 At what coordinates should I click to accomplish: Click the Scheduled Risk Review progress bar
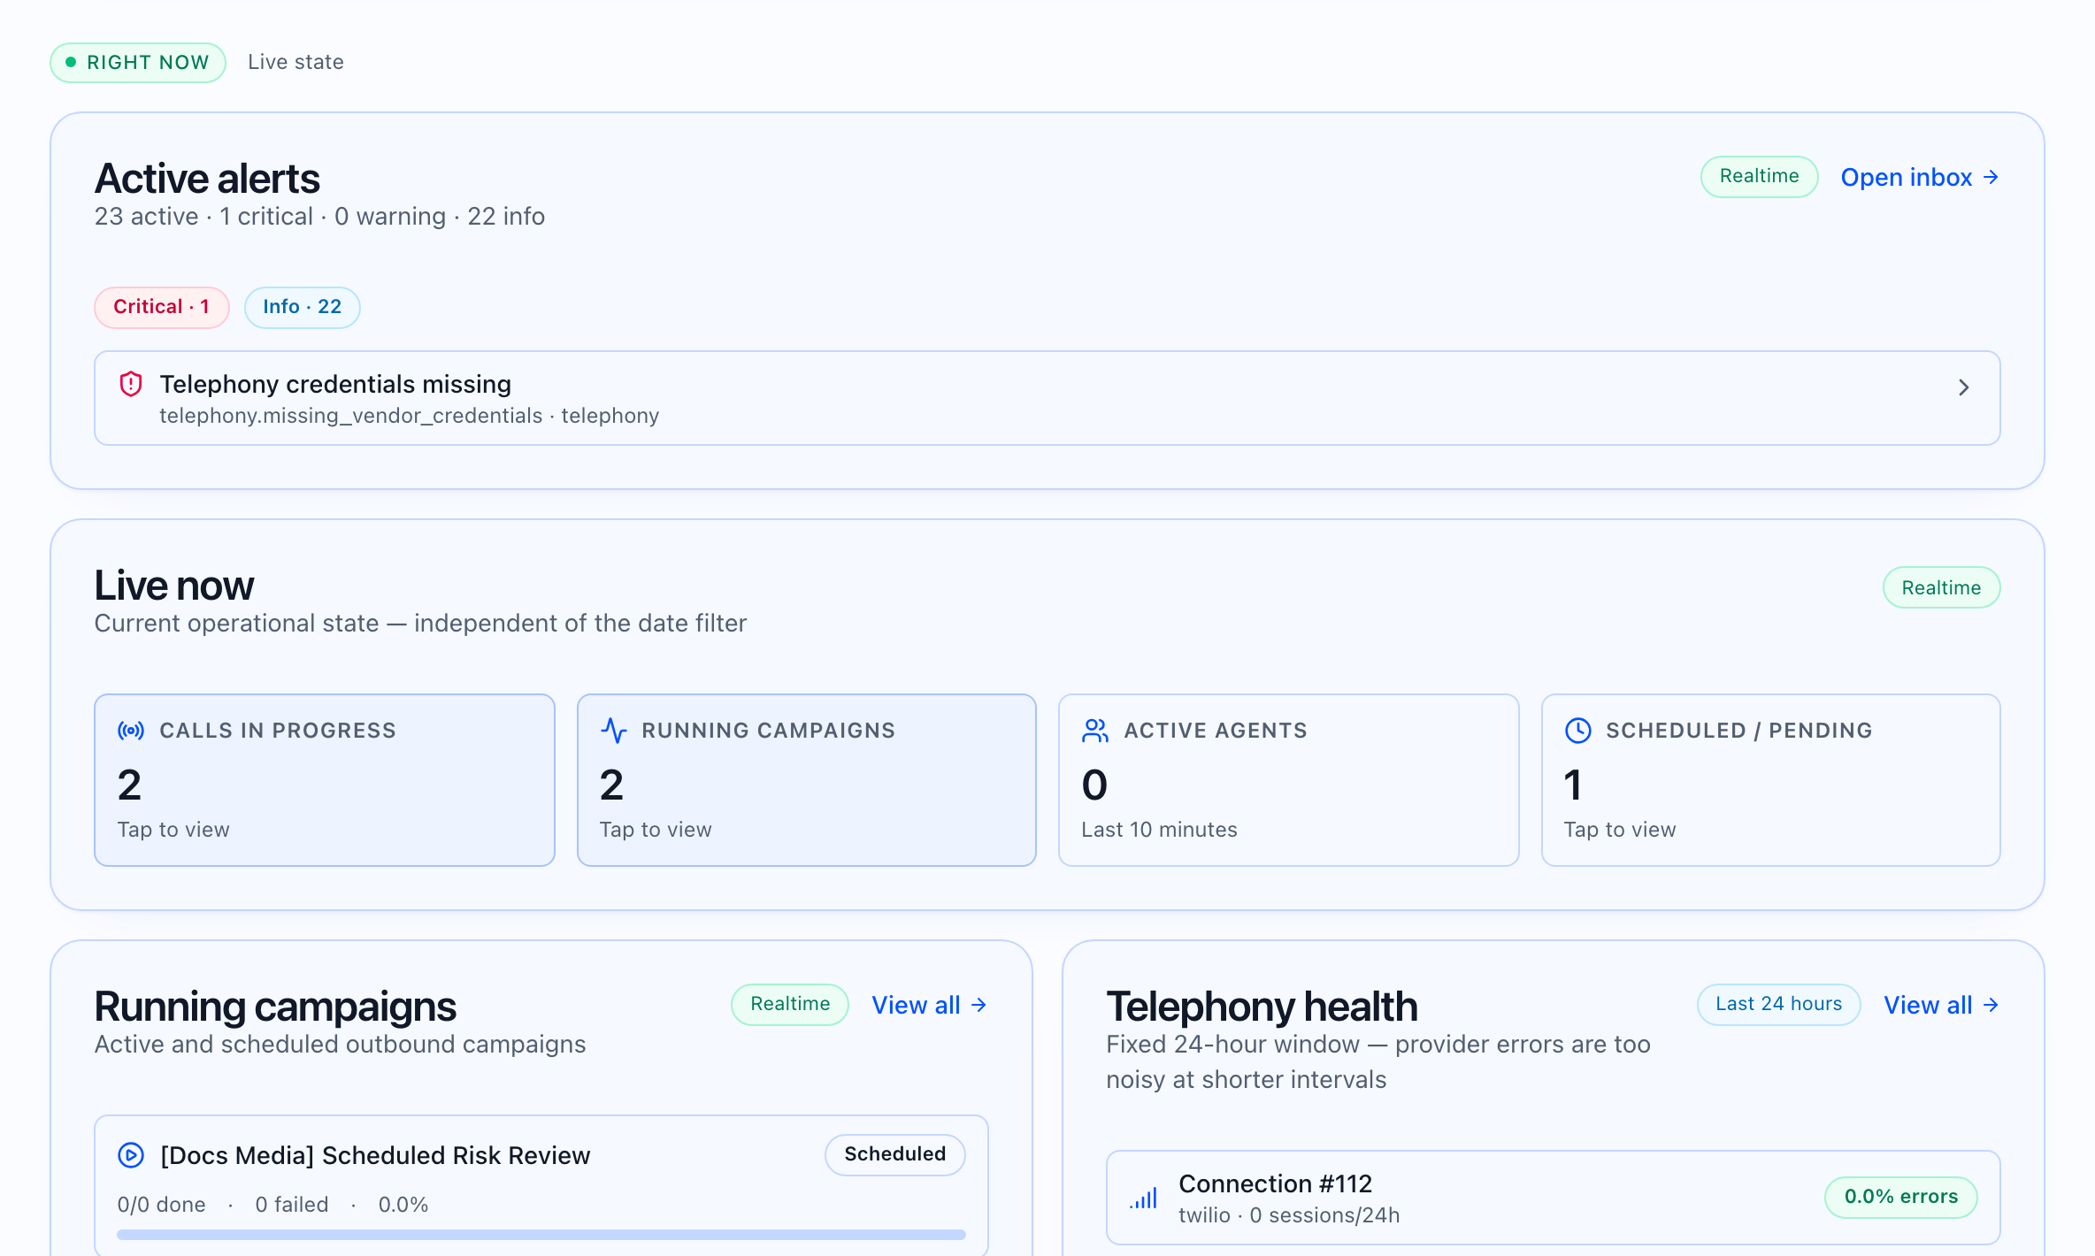(x=541, y=1234)
